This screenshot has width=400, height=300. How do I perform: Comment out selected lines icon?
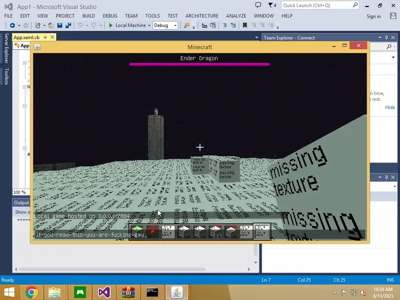pyautogui.click(x=225, y=25)
